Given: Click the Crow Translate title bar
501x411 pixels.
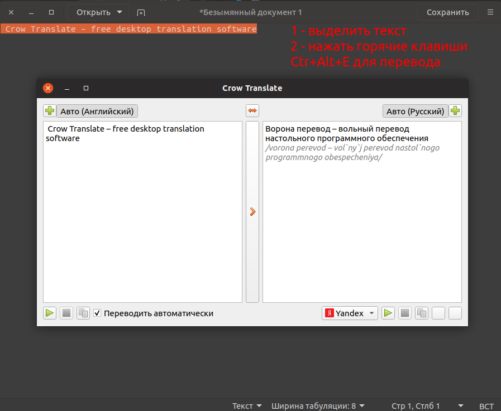Looking at the screenshot, I should (x=252, y=88).
